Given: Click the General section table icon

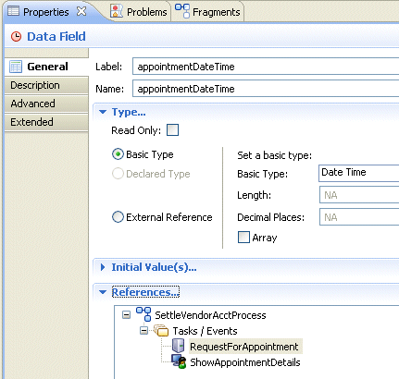Looking at the screenshot, I should pos(16,67).
